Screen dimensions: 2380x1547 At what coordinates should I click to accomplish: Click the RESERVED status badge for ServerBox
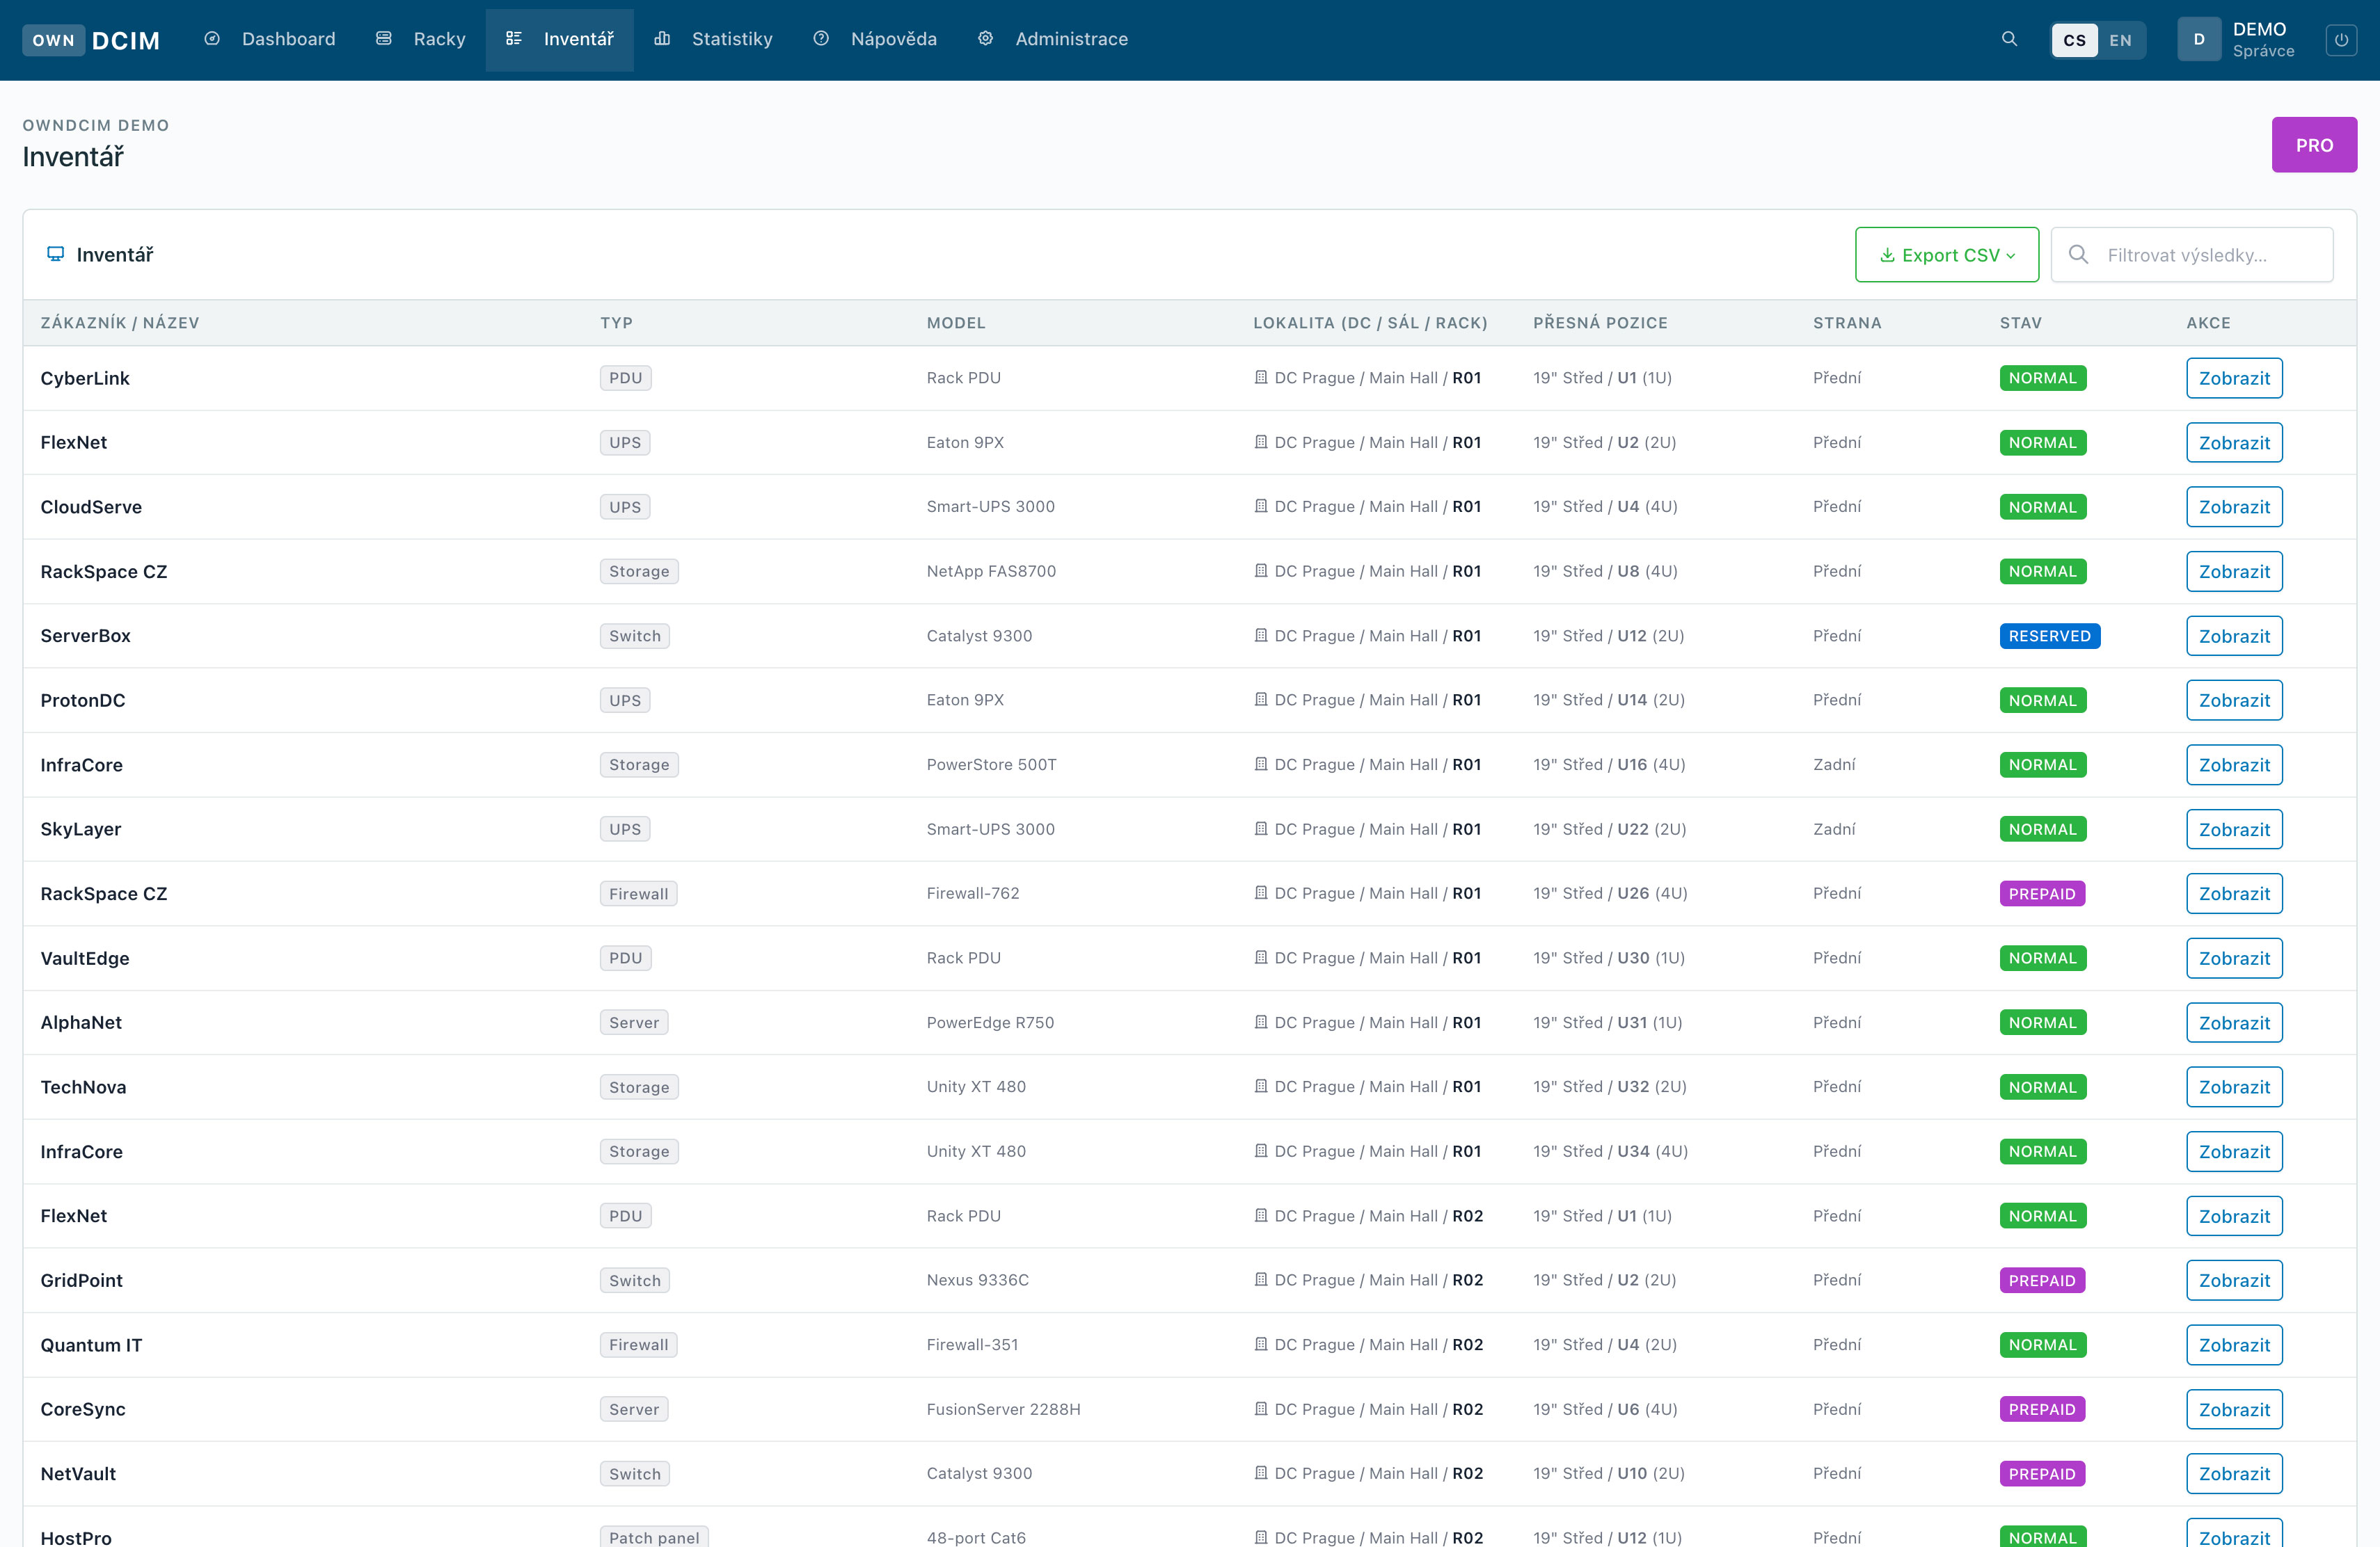point(2049,636)
